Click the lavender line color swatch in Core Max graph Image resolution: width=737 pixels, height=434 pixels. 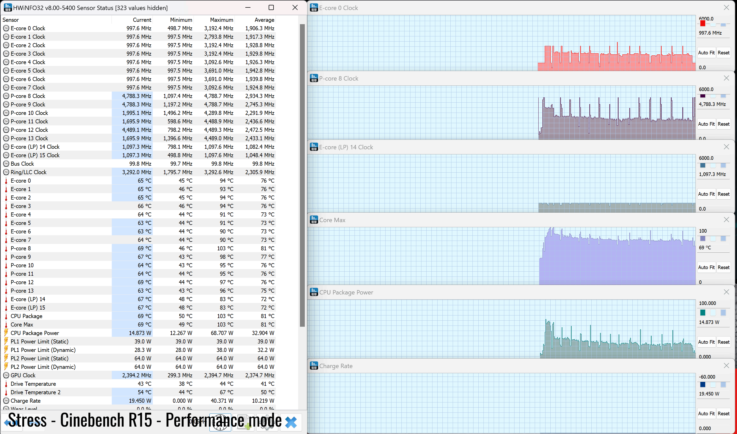[x=703, y=239]
